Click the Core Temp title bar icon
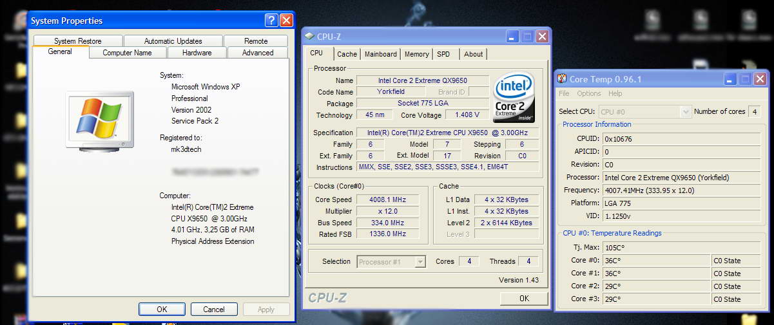774x325 pixels. 562,79
